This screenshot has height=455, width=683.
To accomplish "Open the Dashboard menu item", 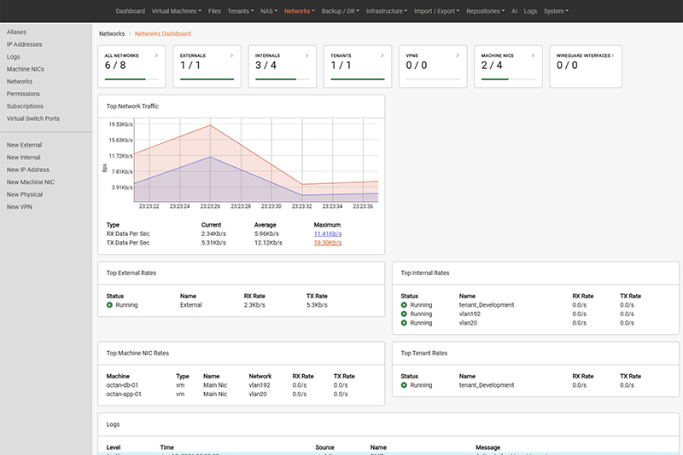I will click(131, 11).
